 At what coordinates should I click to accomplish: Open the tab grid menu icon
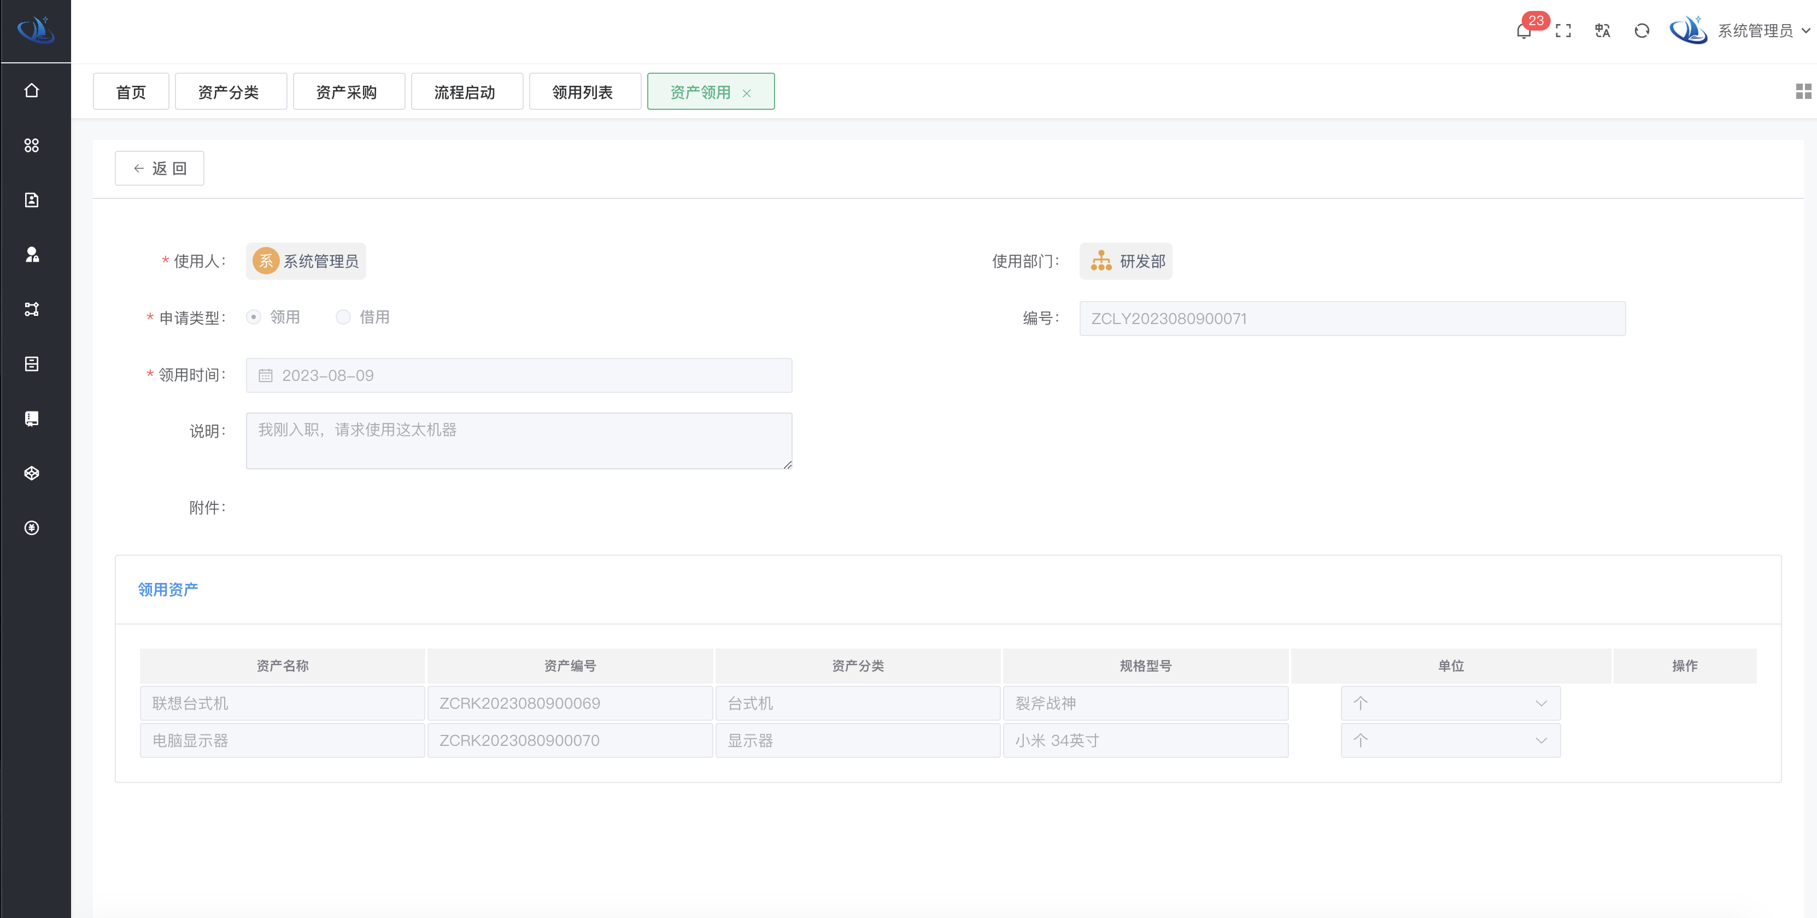tap(1803, 91)
